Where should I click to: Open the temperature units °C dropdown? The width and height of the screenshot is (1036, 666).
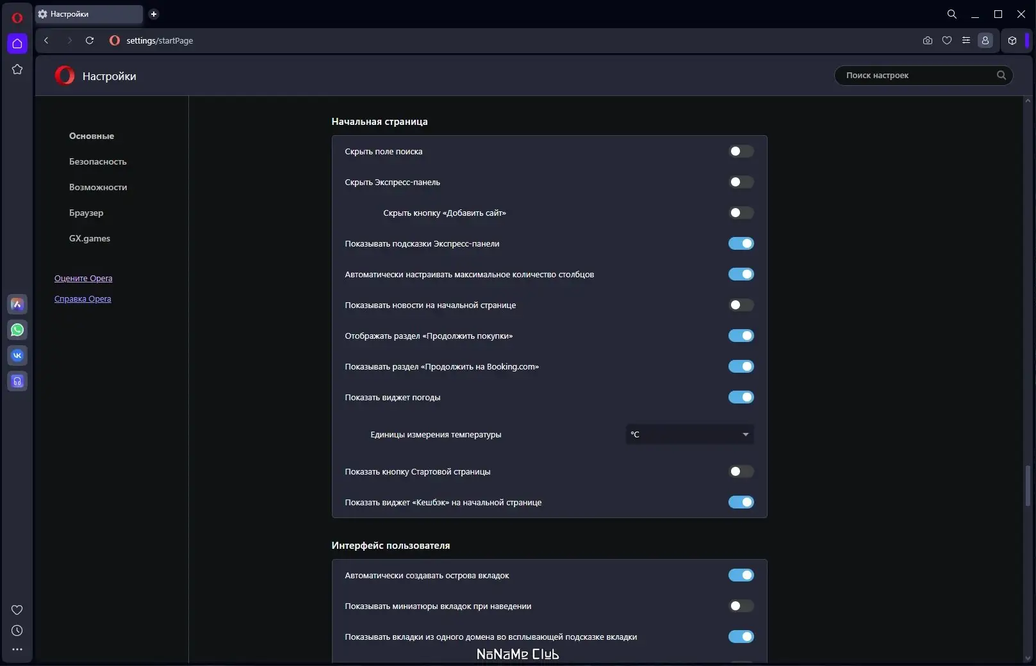689,435
